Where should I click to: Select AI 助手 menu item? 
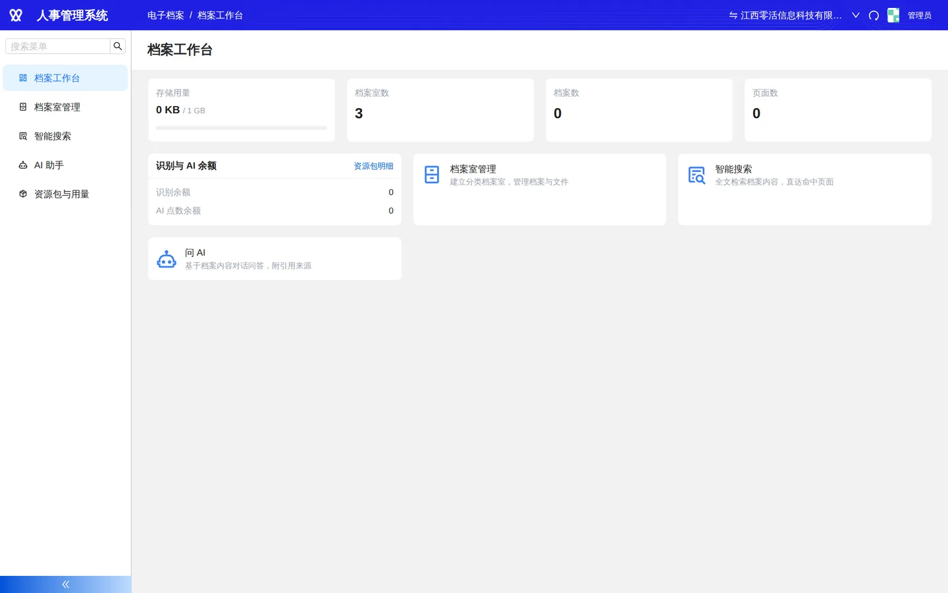click(x=65, y=165)
